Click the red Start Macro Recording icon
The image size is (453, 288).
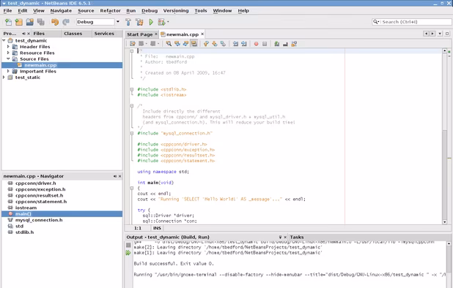click(256, 44)
